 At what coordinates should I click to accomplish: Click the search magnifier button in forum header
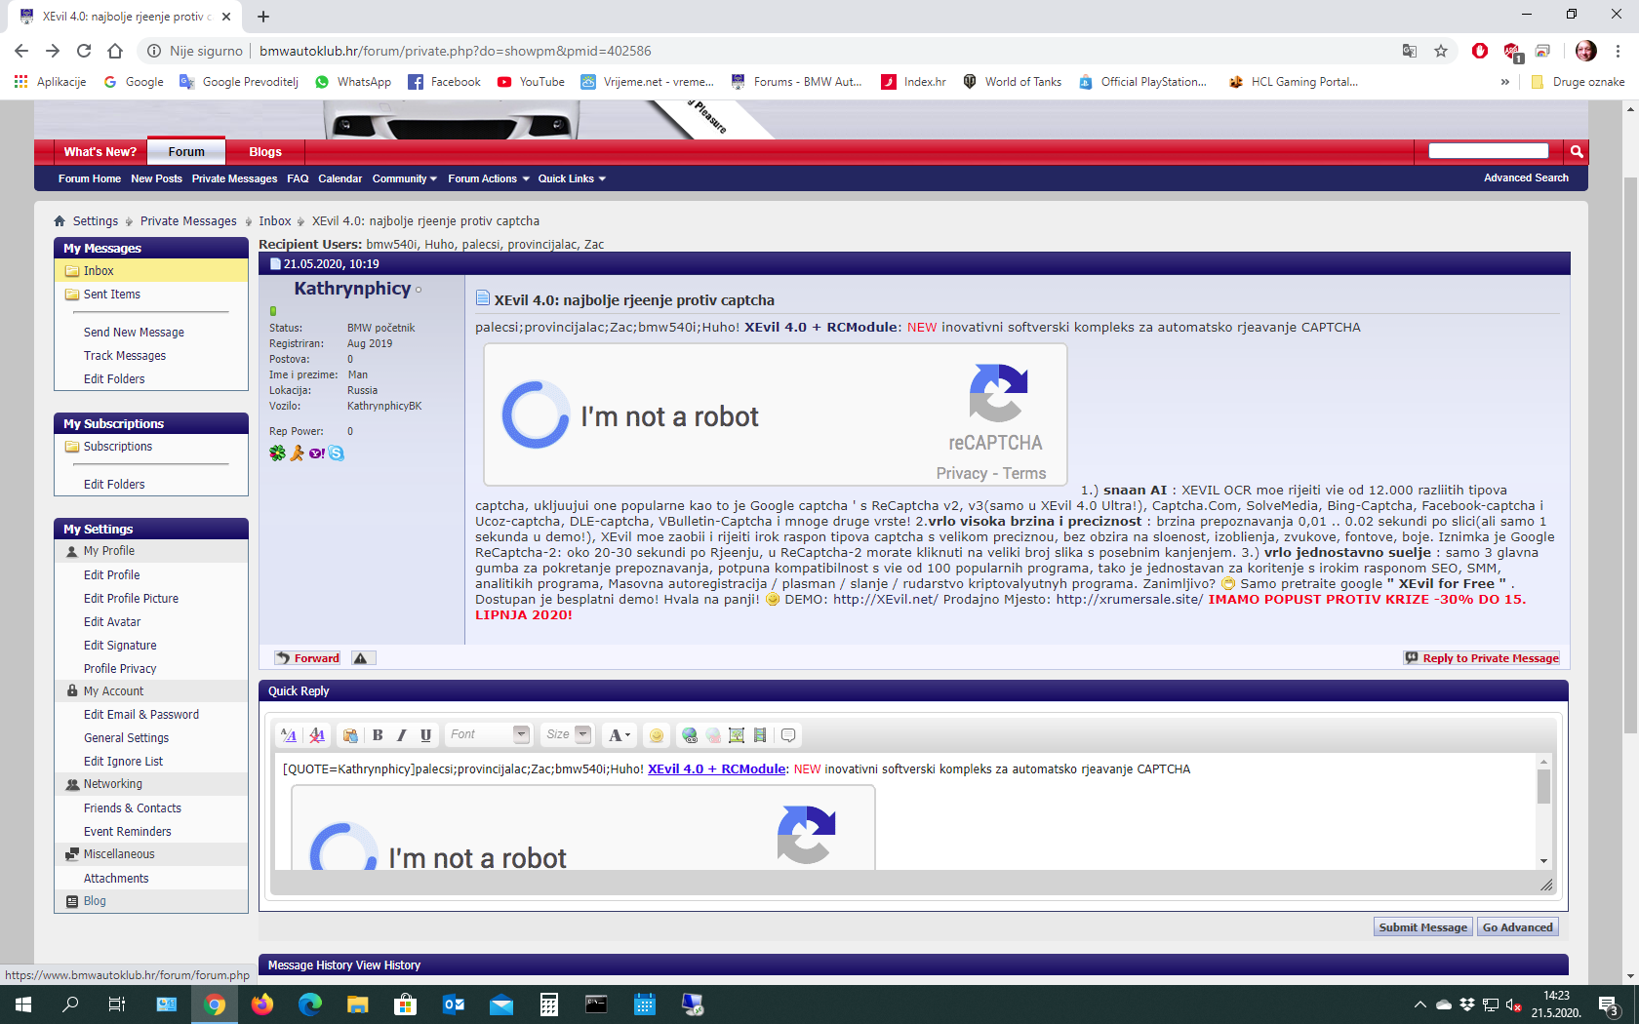point(1577,151)
